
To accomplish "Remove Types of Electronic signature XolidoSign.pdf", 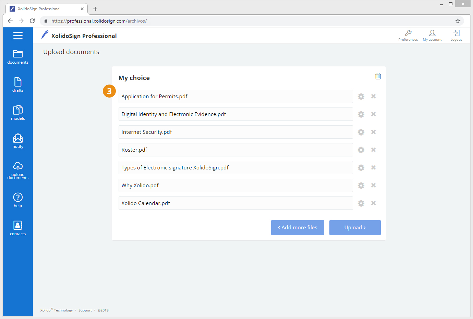I will [x=373, y=167].
